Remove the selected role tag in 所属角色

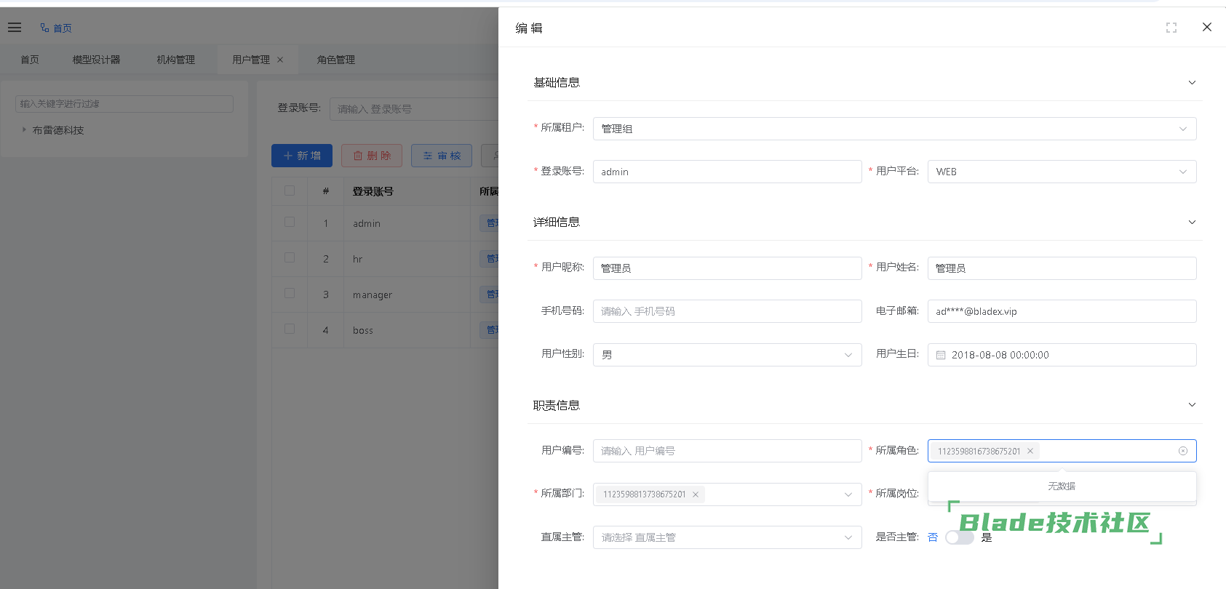pos(1030,451)
